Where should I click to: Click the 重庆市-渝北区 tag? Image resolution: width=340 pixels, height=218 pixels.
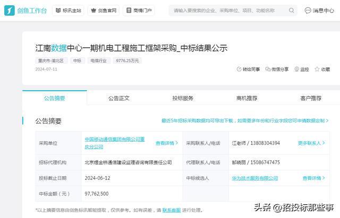(x=51, y=60)
